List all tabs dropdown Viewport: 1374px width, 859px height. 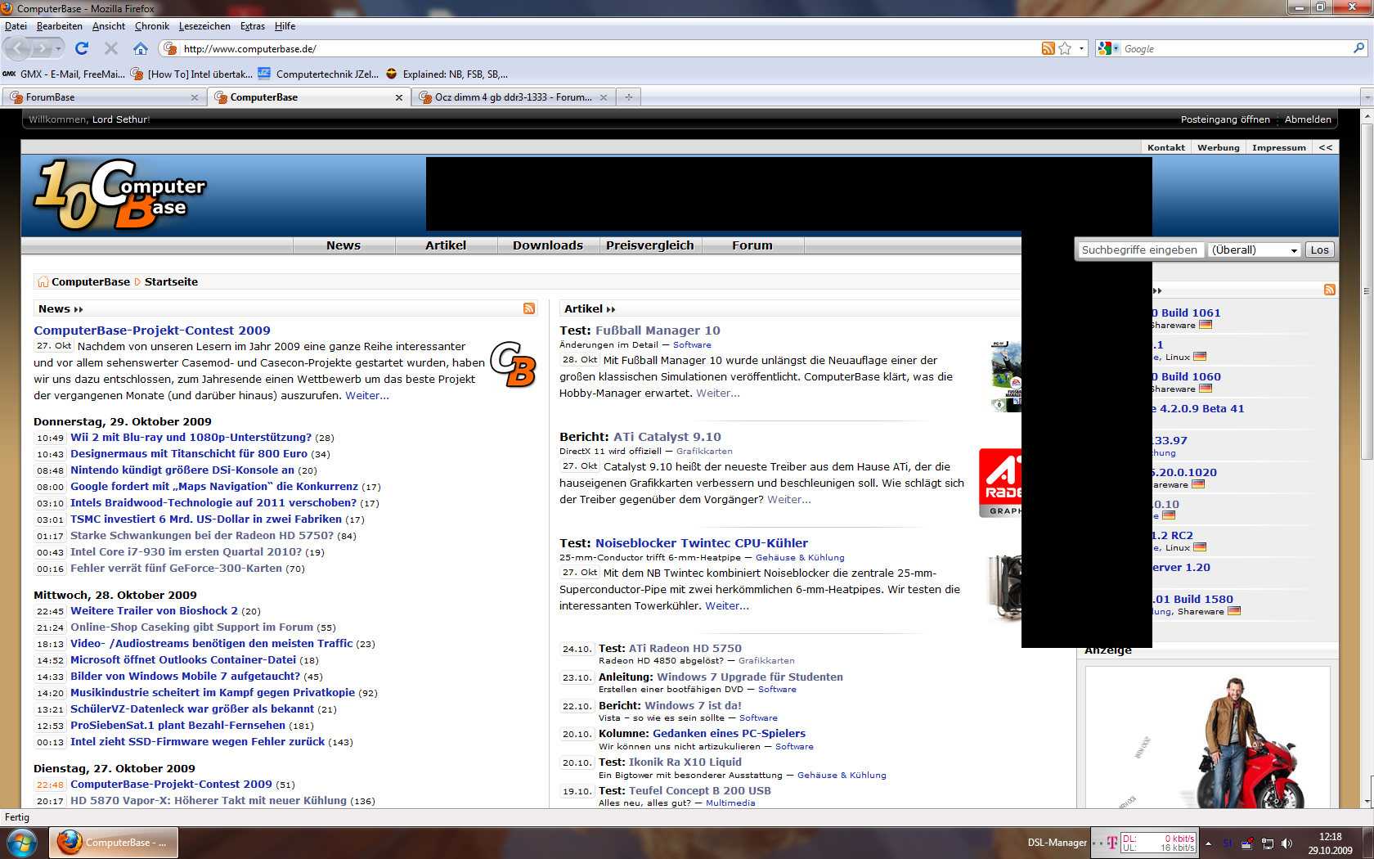1367,97
